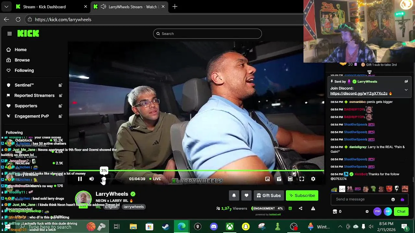Screen dimensions: 415x233
Task: Click the LarryWheels channel avatar
Action: (83, 199)
